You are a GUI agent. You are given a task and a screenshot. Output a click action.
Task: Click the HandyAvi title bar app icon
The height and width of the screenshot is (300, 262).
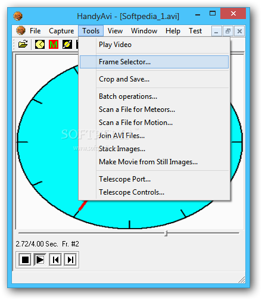[18, 16]
